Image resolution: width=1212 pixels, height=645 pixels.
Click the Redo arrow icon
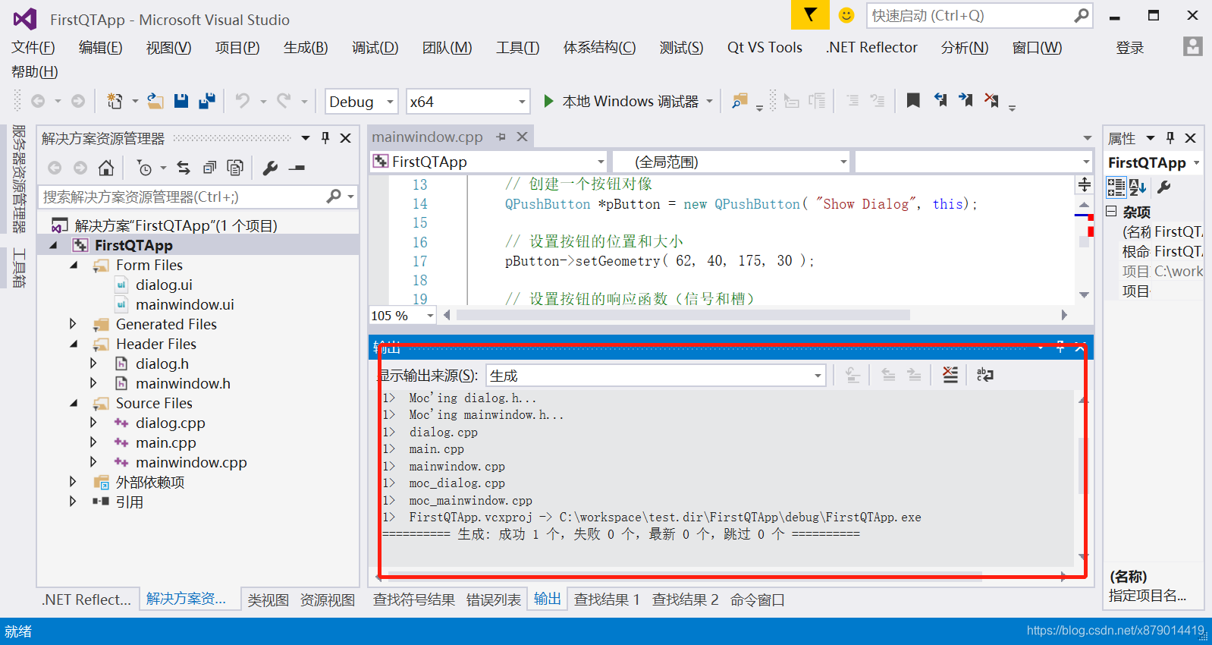coord(284,101)
